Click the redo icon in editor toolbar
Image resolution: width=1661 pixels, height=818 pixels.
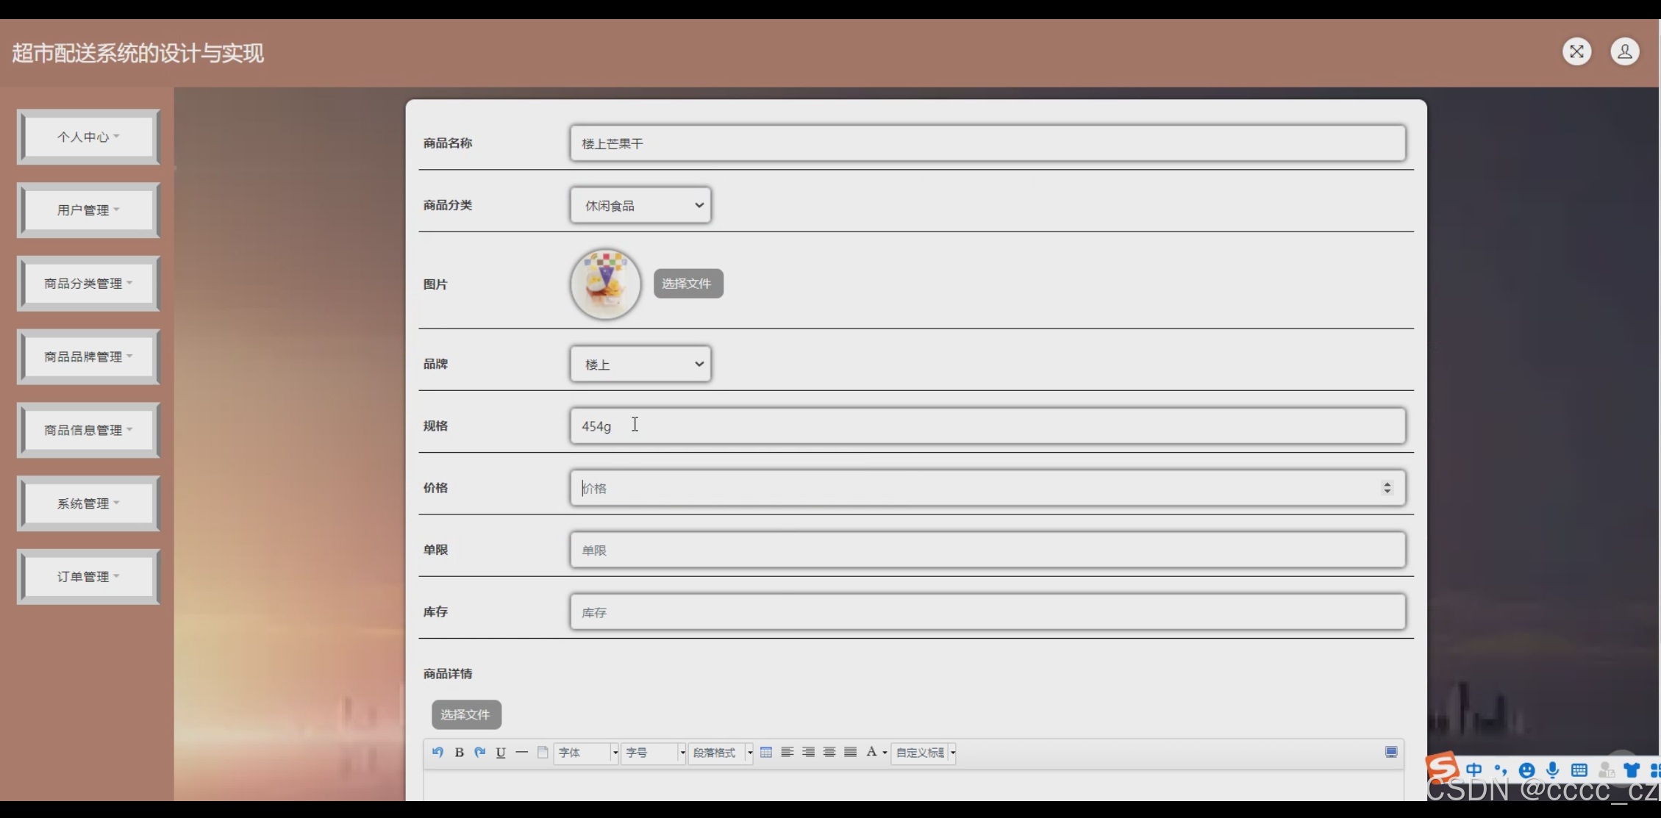pyautogui.click(x=480, y=752)
